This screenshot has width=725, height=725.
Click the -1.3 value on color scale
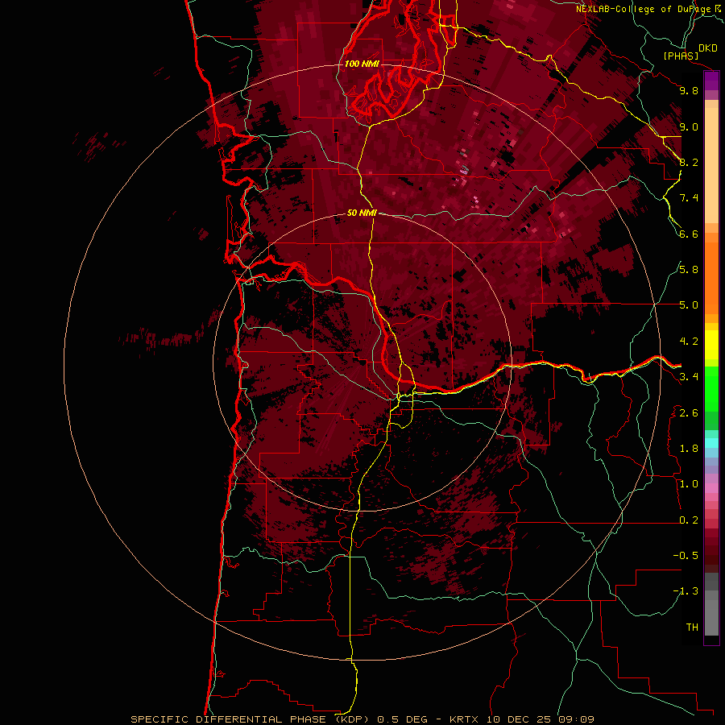[686, 591]
